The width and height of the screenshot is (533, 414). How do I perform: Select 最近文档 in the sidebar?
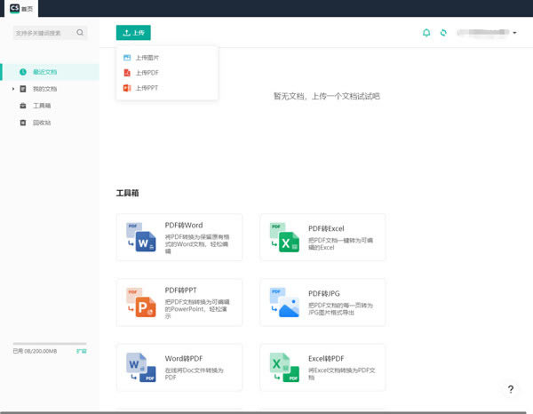click(x=44, y=72)
